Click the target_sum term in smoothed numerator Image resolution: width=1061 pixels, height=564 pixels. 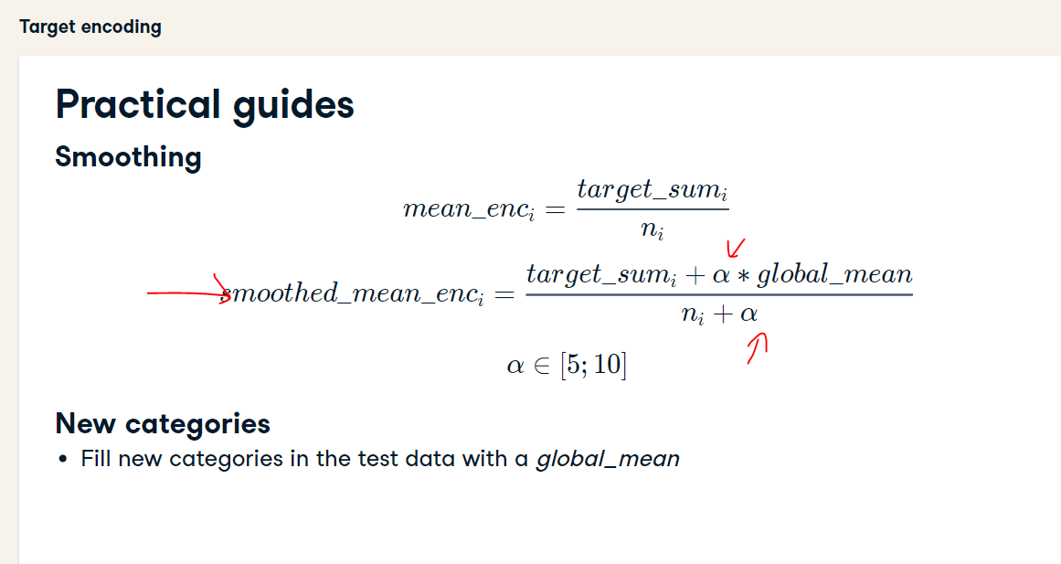coord(601,275)
